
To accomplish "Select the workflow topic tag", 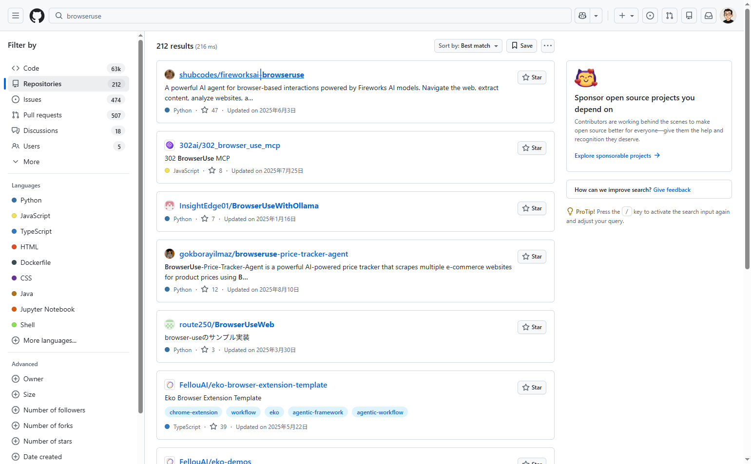I will click(244, 412).
